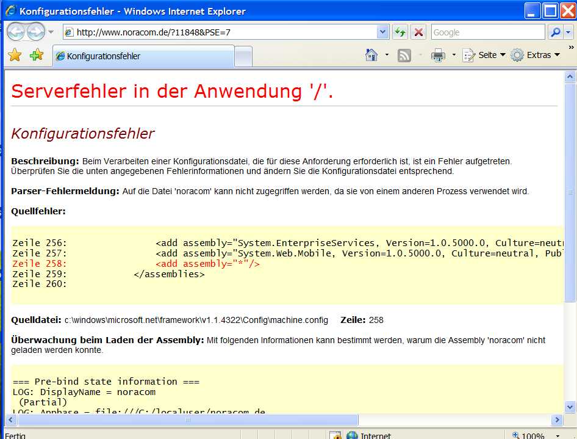
Task: Open Favorites Center star icon
Action: (x=15, y=56)
